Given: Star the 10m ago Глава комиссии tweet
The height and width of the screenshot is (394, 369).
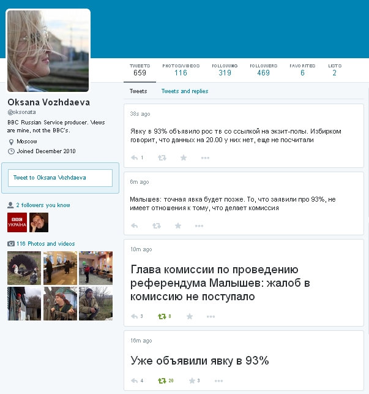Looking at the screenshot, I should click(x=190, y=316).
